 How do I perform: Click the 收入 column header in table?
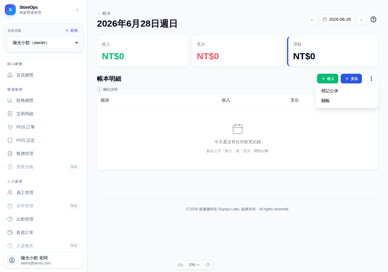[226, 100]
